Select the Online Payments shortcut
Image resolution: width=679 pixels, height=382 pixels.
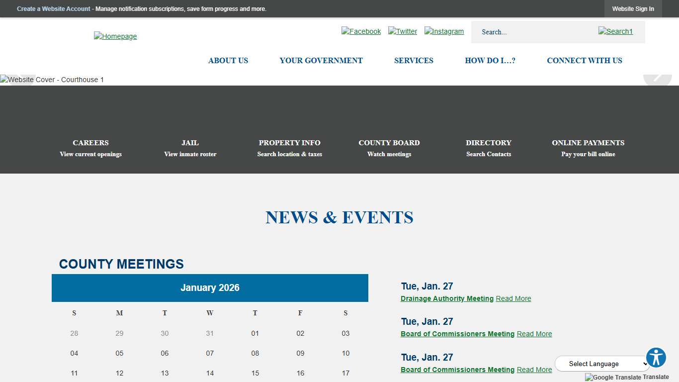[x=588, y=148]
